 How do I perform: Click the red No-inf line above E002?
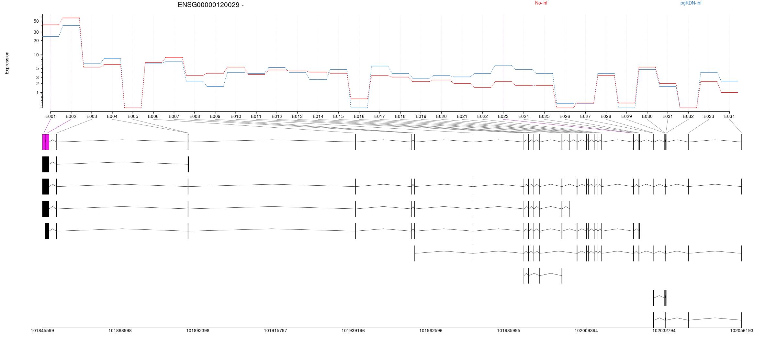pyautogui.click(x=71, y=18)
